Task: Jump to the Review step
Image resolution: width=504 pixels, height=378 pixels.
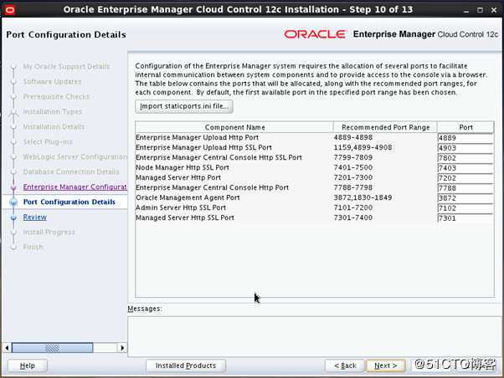Action: tap(34, 217)
